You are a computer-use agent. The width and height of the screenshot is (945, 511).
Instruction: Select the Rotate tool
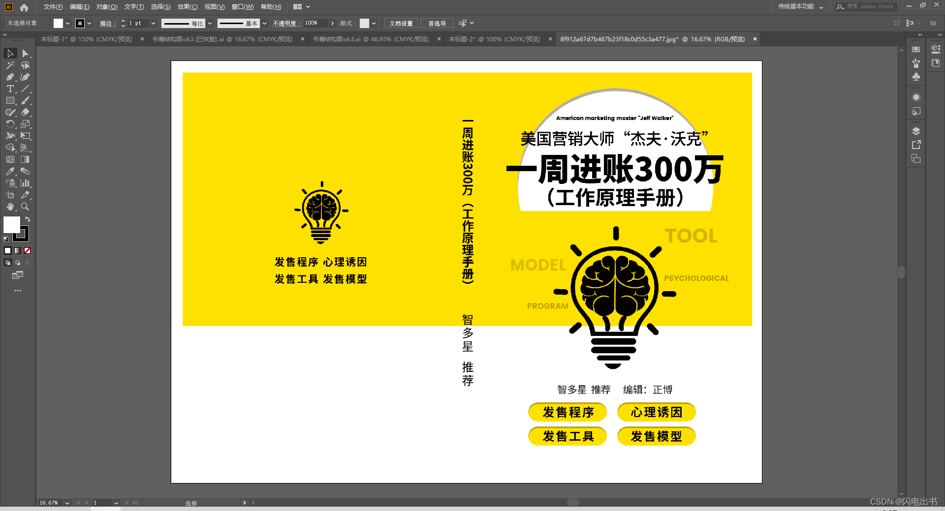tap(10, 124)
